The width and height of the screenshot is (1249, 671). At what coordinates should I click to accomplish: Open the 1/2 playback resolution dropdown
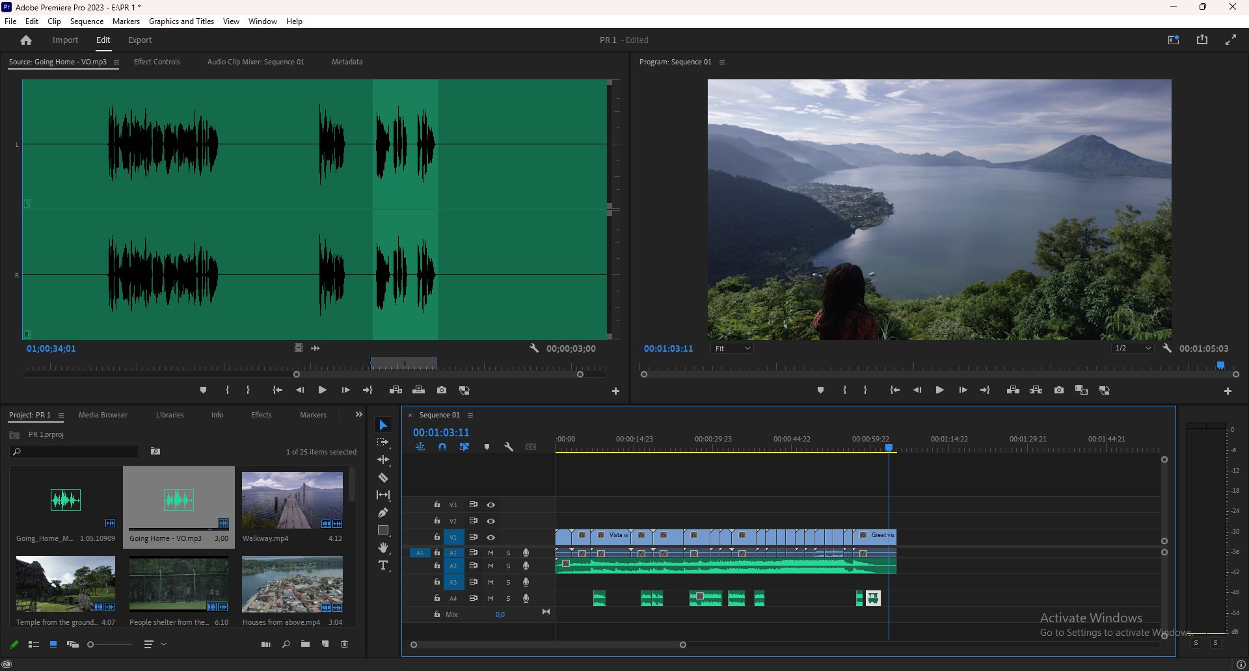(1133, 349)
